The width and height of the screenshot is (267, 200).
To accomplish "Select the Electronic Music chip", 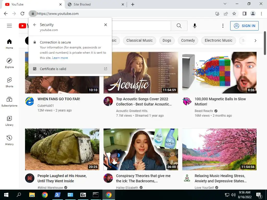I will (x=219, y=40).
